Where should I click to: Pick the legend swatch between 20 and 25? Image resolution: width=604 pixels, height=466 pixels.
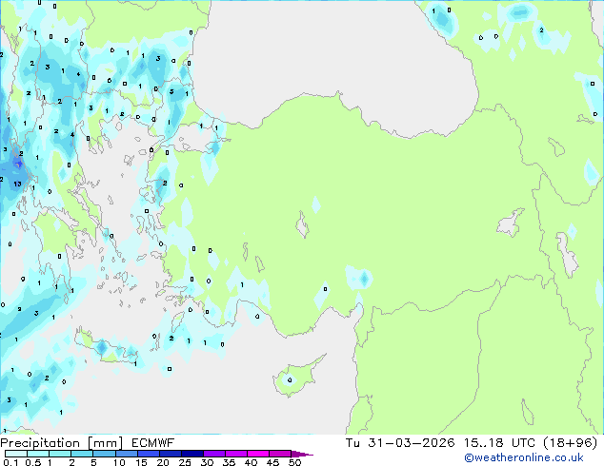coord(171,455)
